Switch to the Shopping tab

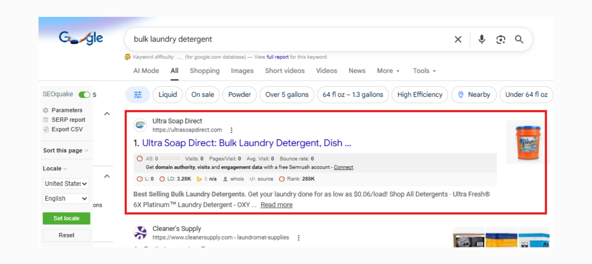205,71
